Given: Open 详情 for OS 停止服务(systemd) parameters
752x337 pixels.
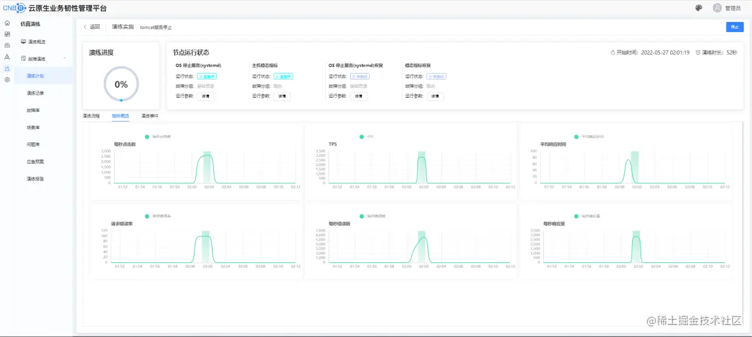Looking at the screenshot, I should point(205,96).
